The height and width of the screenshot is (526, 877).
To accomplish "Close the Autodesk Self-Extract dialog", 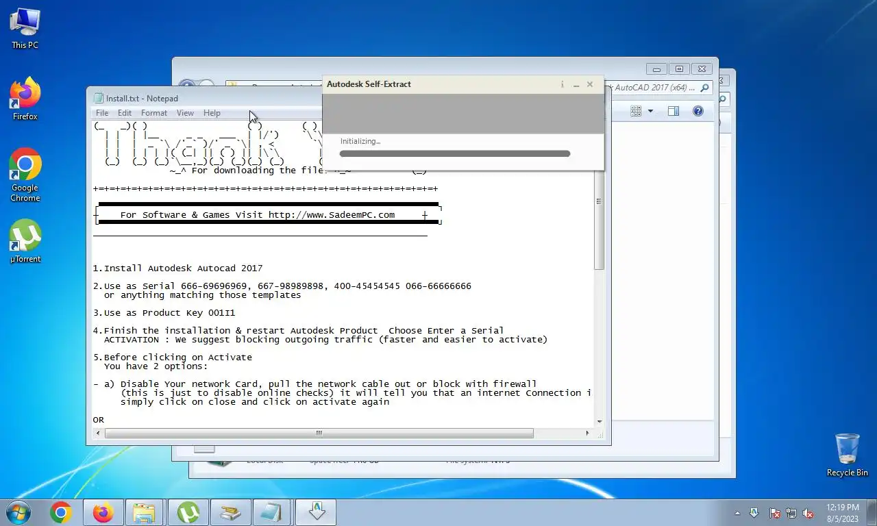I will pyautogui.click(x=590, y=84).
